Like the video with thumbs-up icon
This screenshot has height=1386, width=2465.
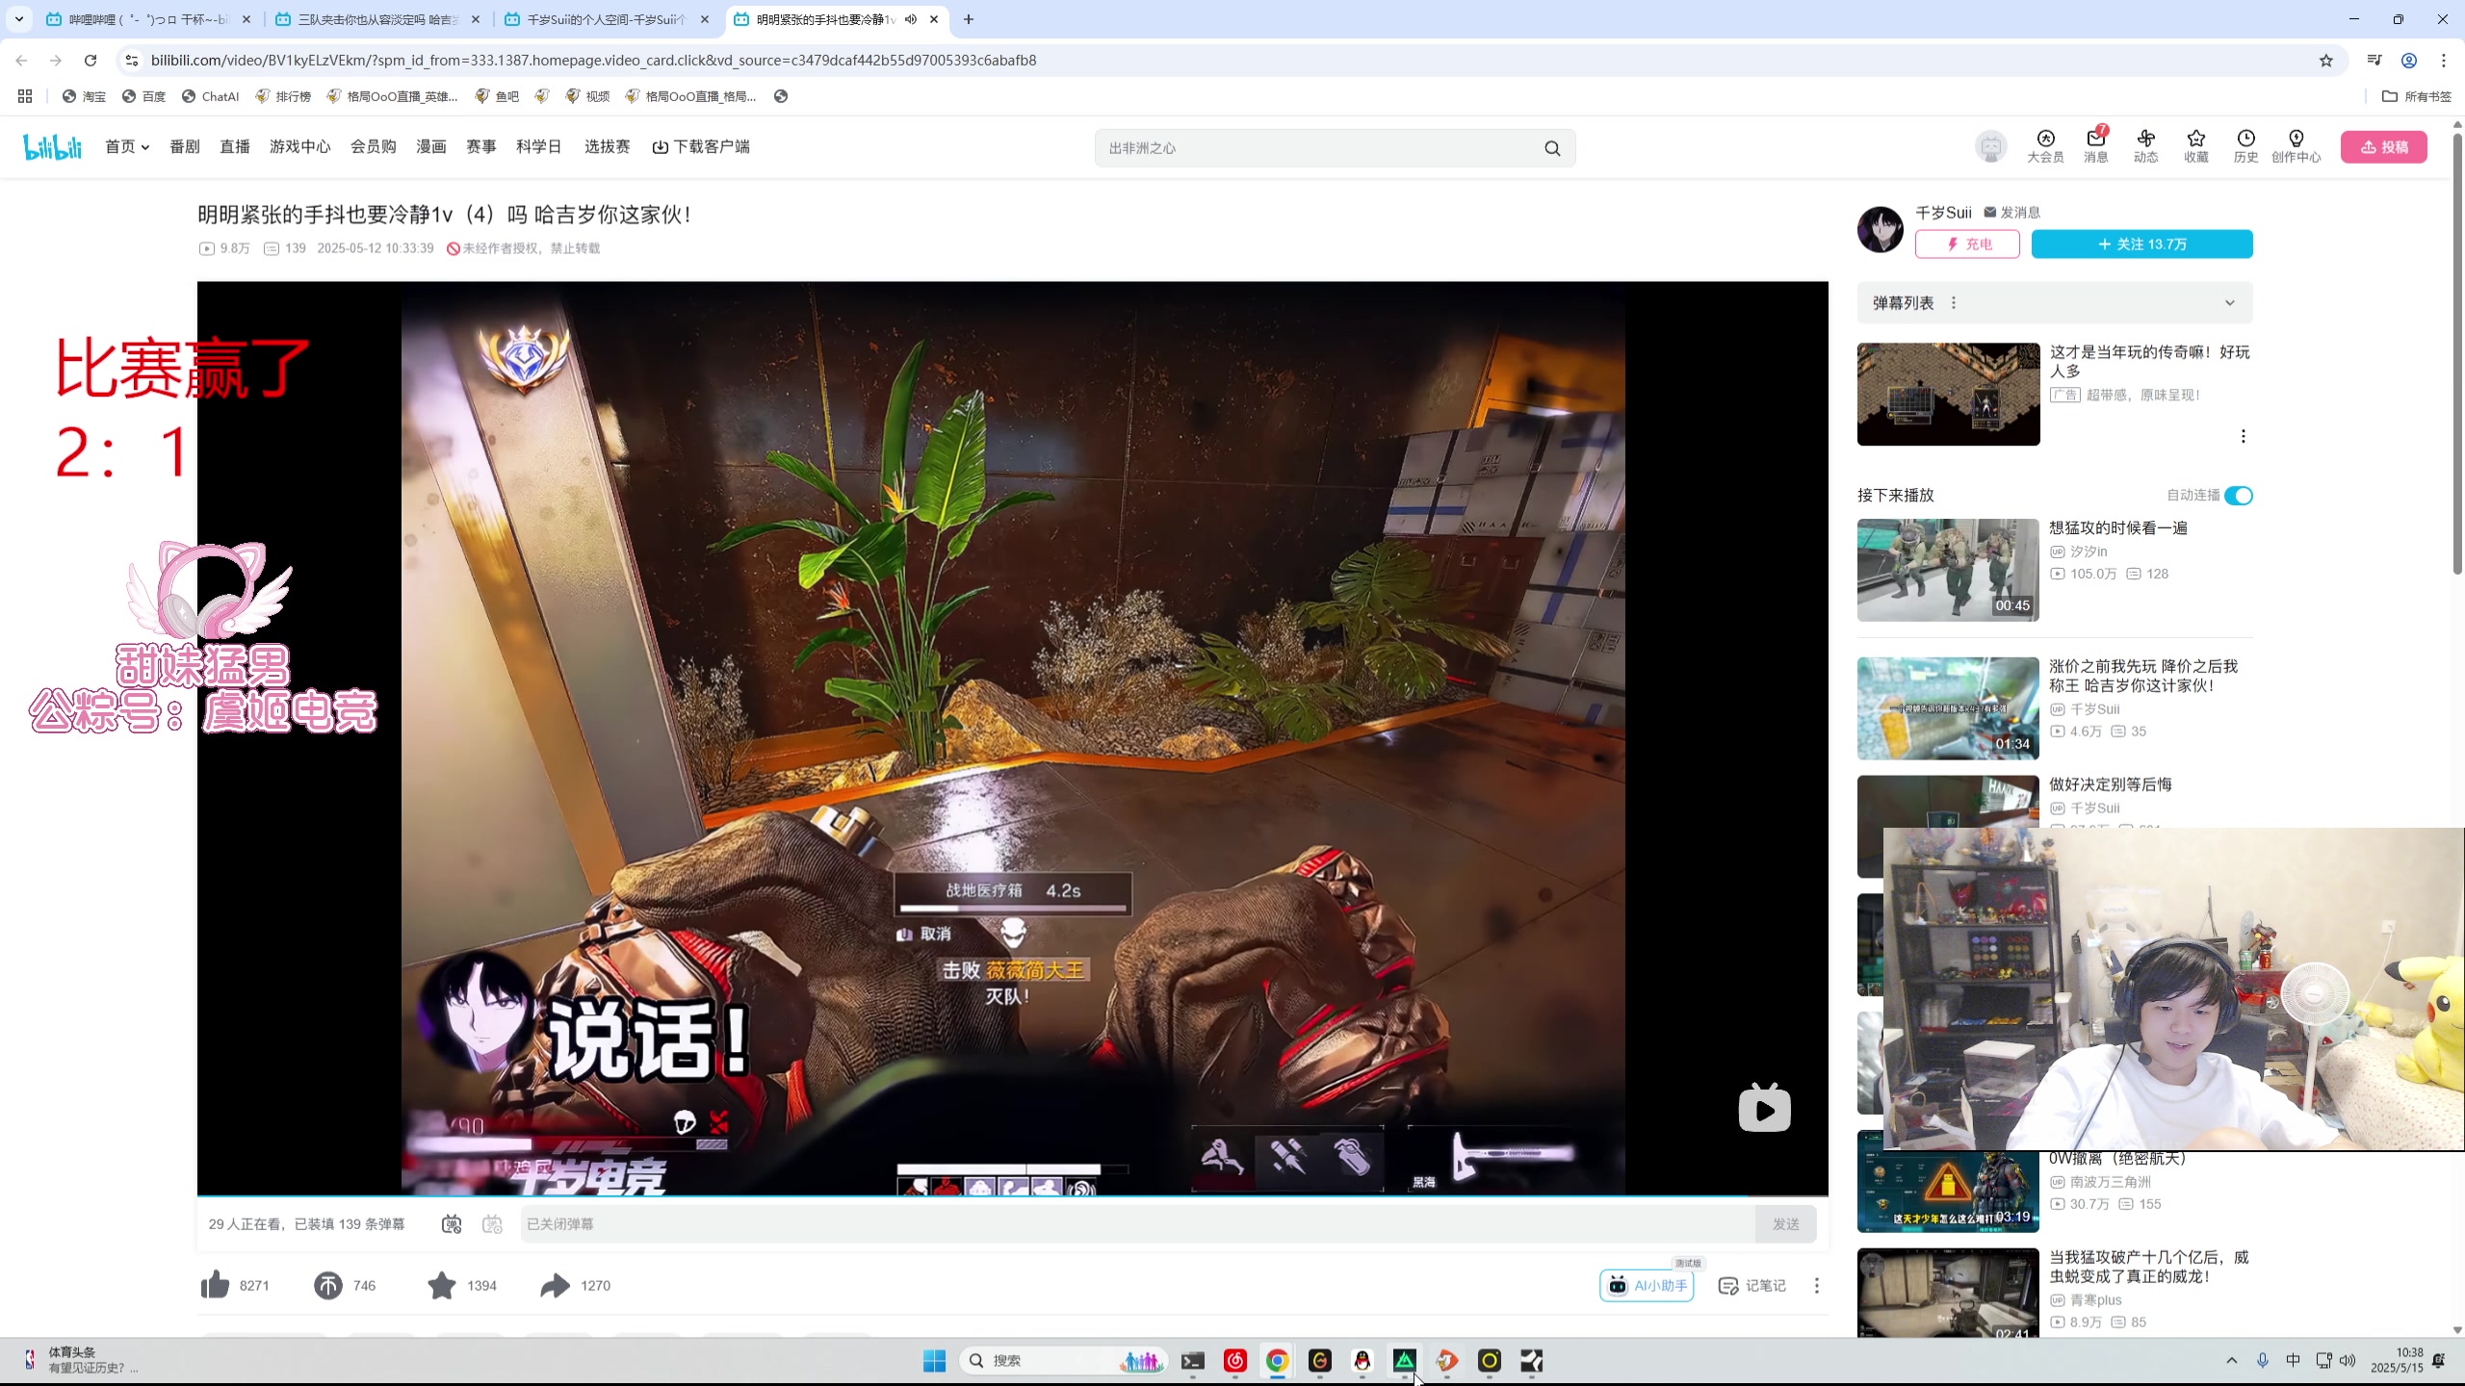(x=216, y=1285)
